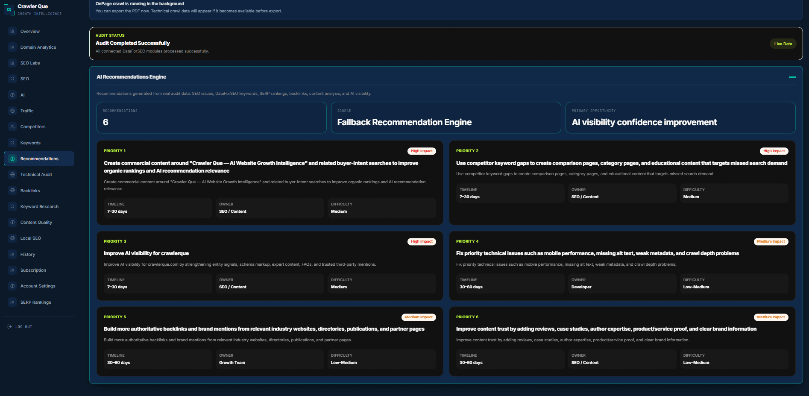Click the log out arrow icon
Screen dimensions: 809x396
coord(9,327)
